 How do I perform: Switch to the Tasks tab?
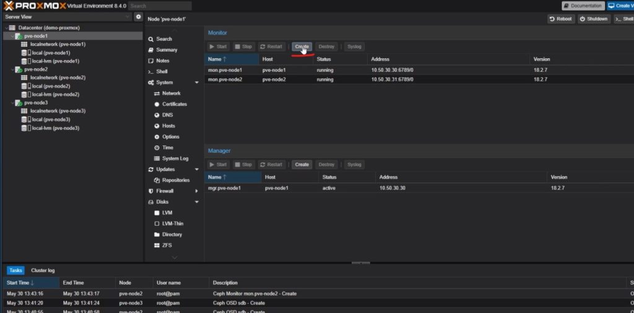pyautogui.click(x=15, y=270)
